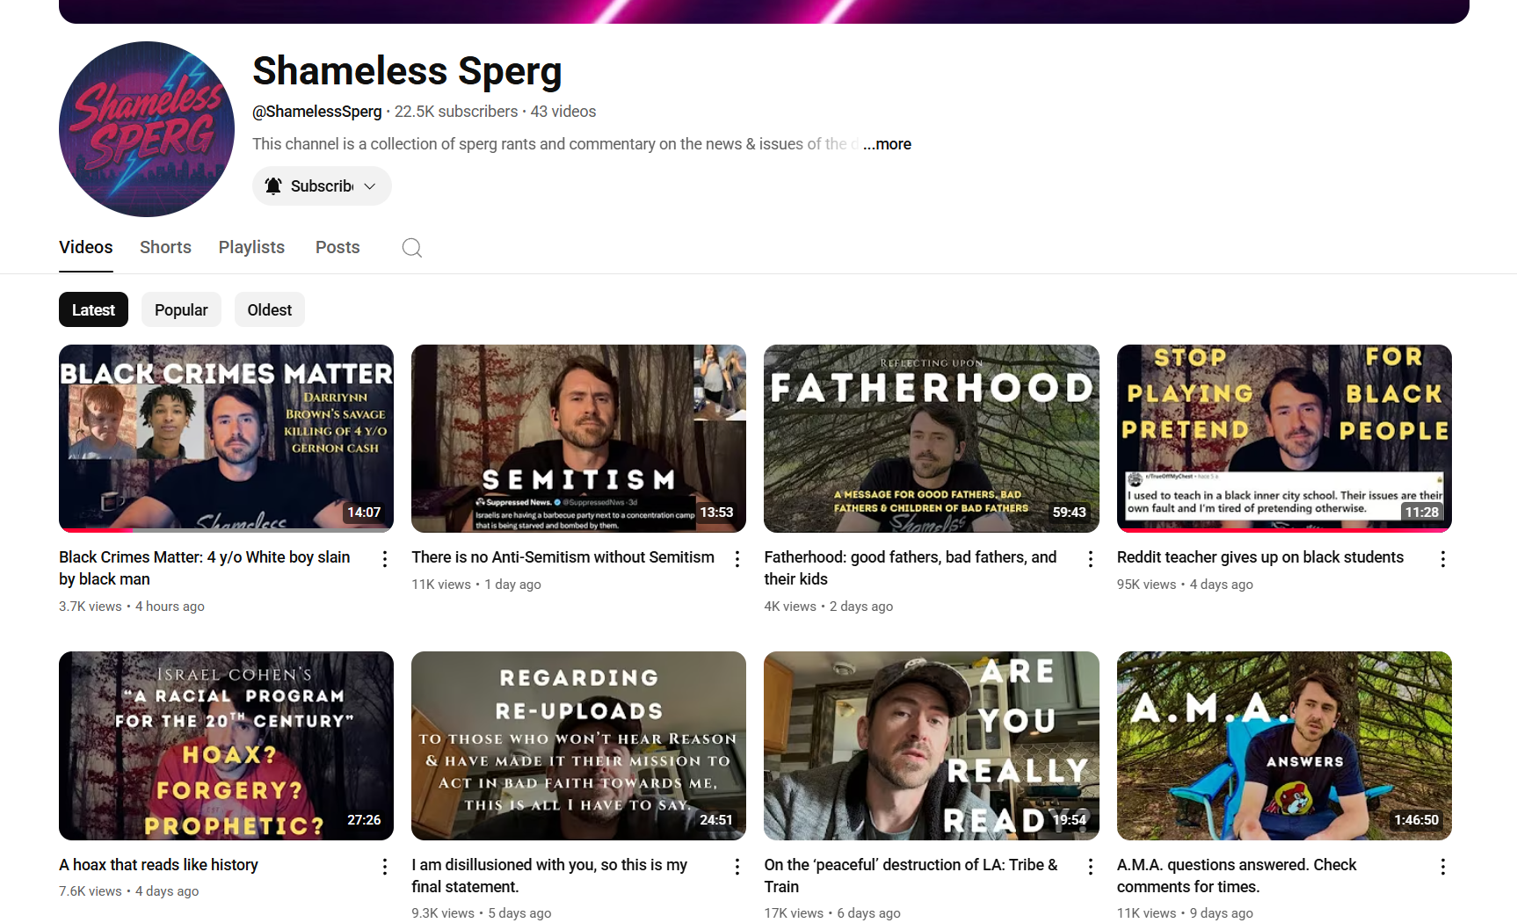Click '17K views • 6 days ago' metadata
This screenshot has height=923, width=1517.
coord(832,913)
